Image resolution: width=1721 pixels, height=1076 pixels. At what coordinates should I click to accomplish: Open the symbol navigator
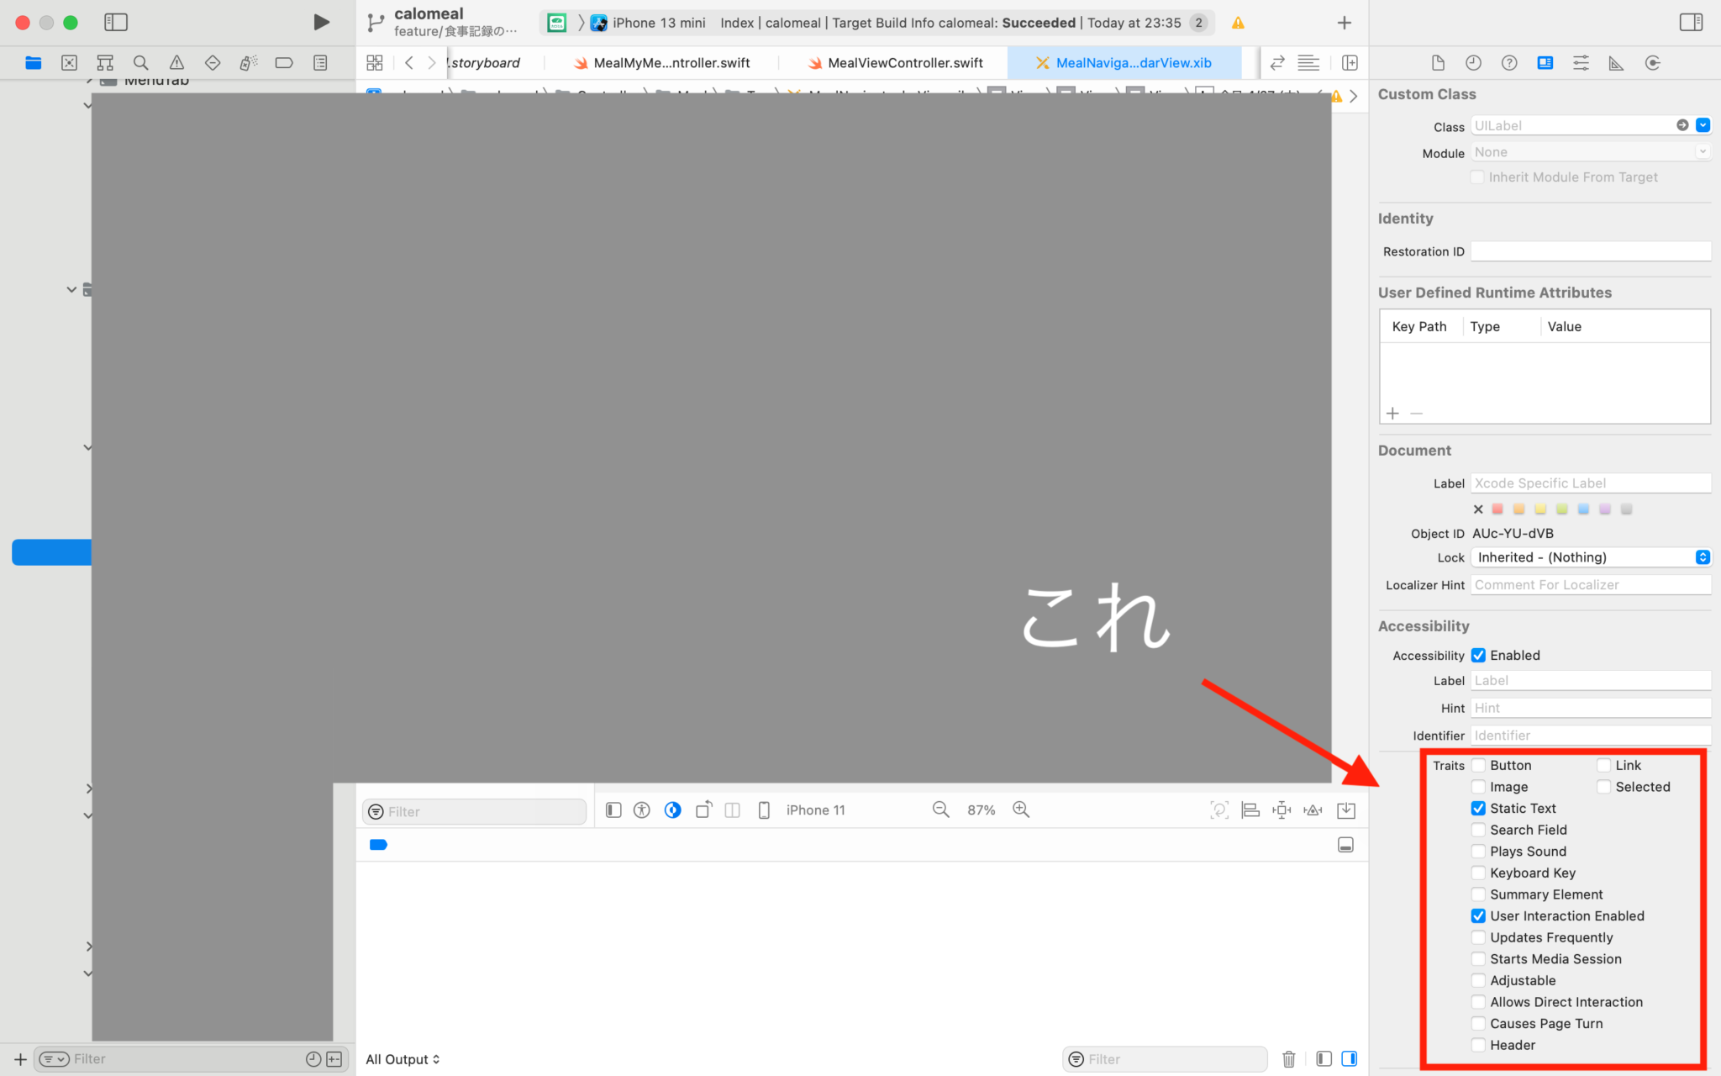pyautogui.click(x=105, y=62)
